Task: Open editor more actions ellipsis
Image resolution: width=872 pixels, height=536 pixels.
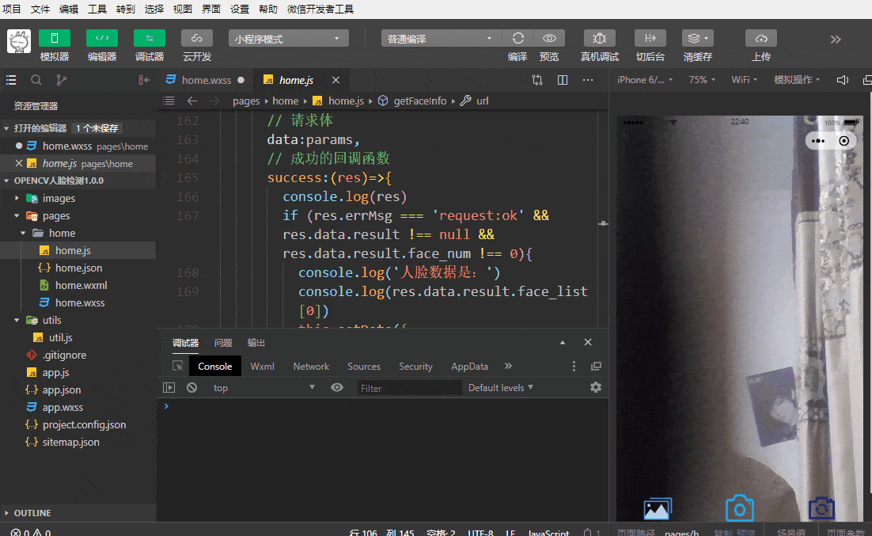Action: [x=588, y=80]
